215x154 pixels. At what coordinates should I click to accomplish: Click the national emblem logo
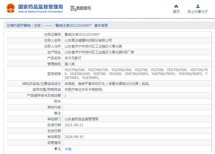point(11,8)
